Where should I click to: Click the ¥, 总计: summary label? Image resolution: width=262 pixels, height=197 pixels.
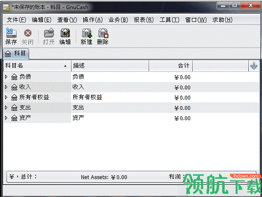click(x=23, y=177)
